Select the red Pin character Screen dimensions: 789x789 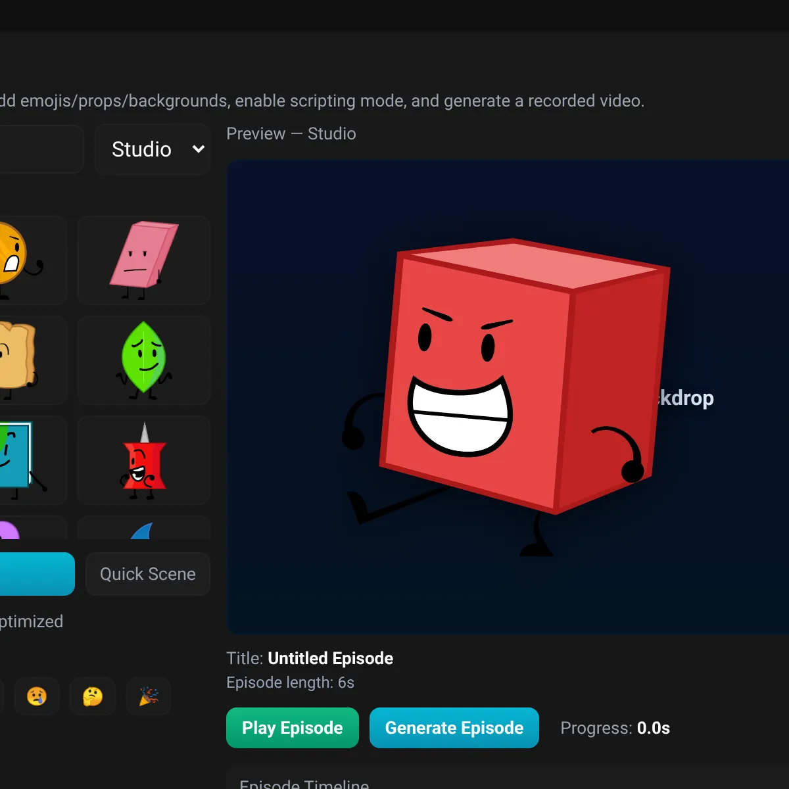(x=144, y=460)
